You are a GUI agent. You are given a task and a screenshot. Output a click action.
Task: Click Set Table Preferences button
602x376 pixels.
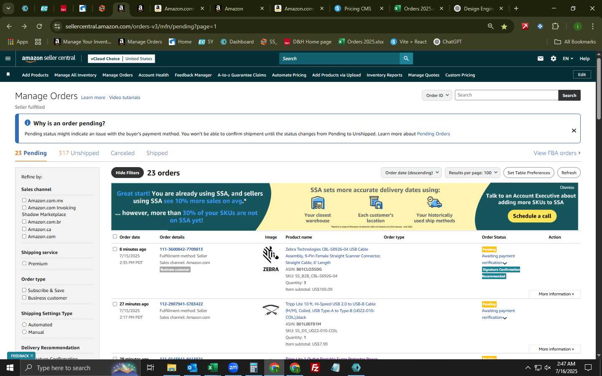(x=528, y=173)
